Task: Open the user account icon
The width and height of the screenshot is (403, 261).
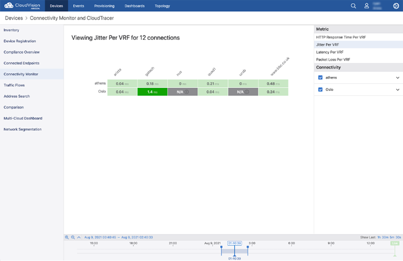Action: click(367, 6)
